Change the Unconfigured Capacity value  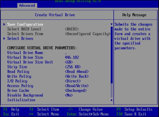point(88,34)
